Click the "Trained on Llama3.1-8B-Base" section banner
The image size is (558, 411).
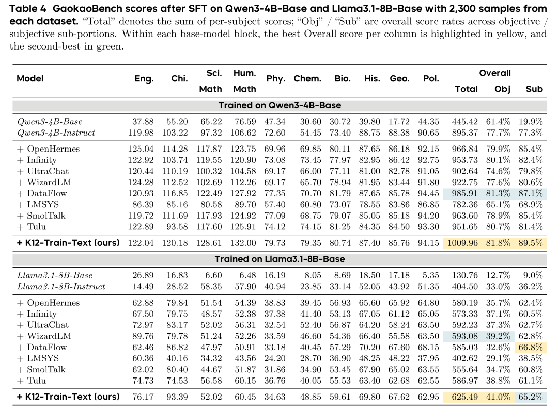tap(280, 259)
